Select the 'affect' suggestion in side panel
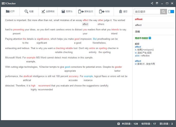The height and width of the screenshot is (127, 176). click(154, 25)
